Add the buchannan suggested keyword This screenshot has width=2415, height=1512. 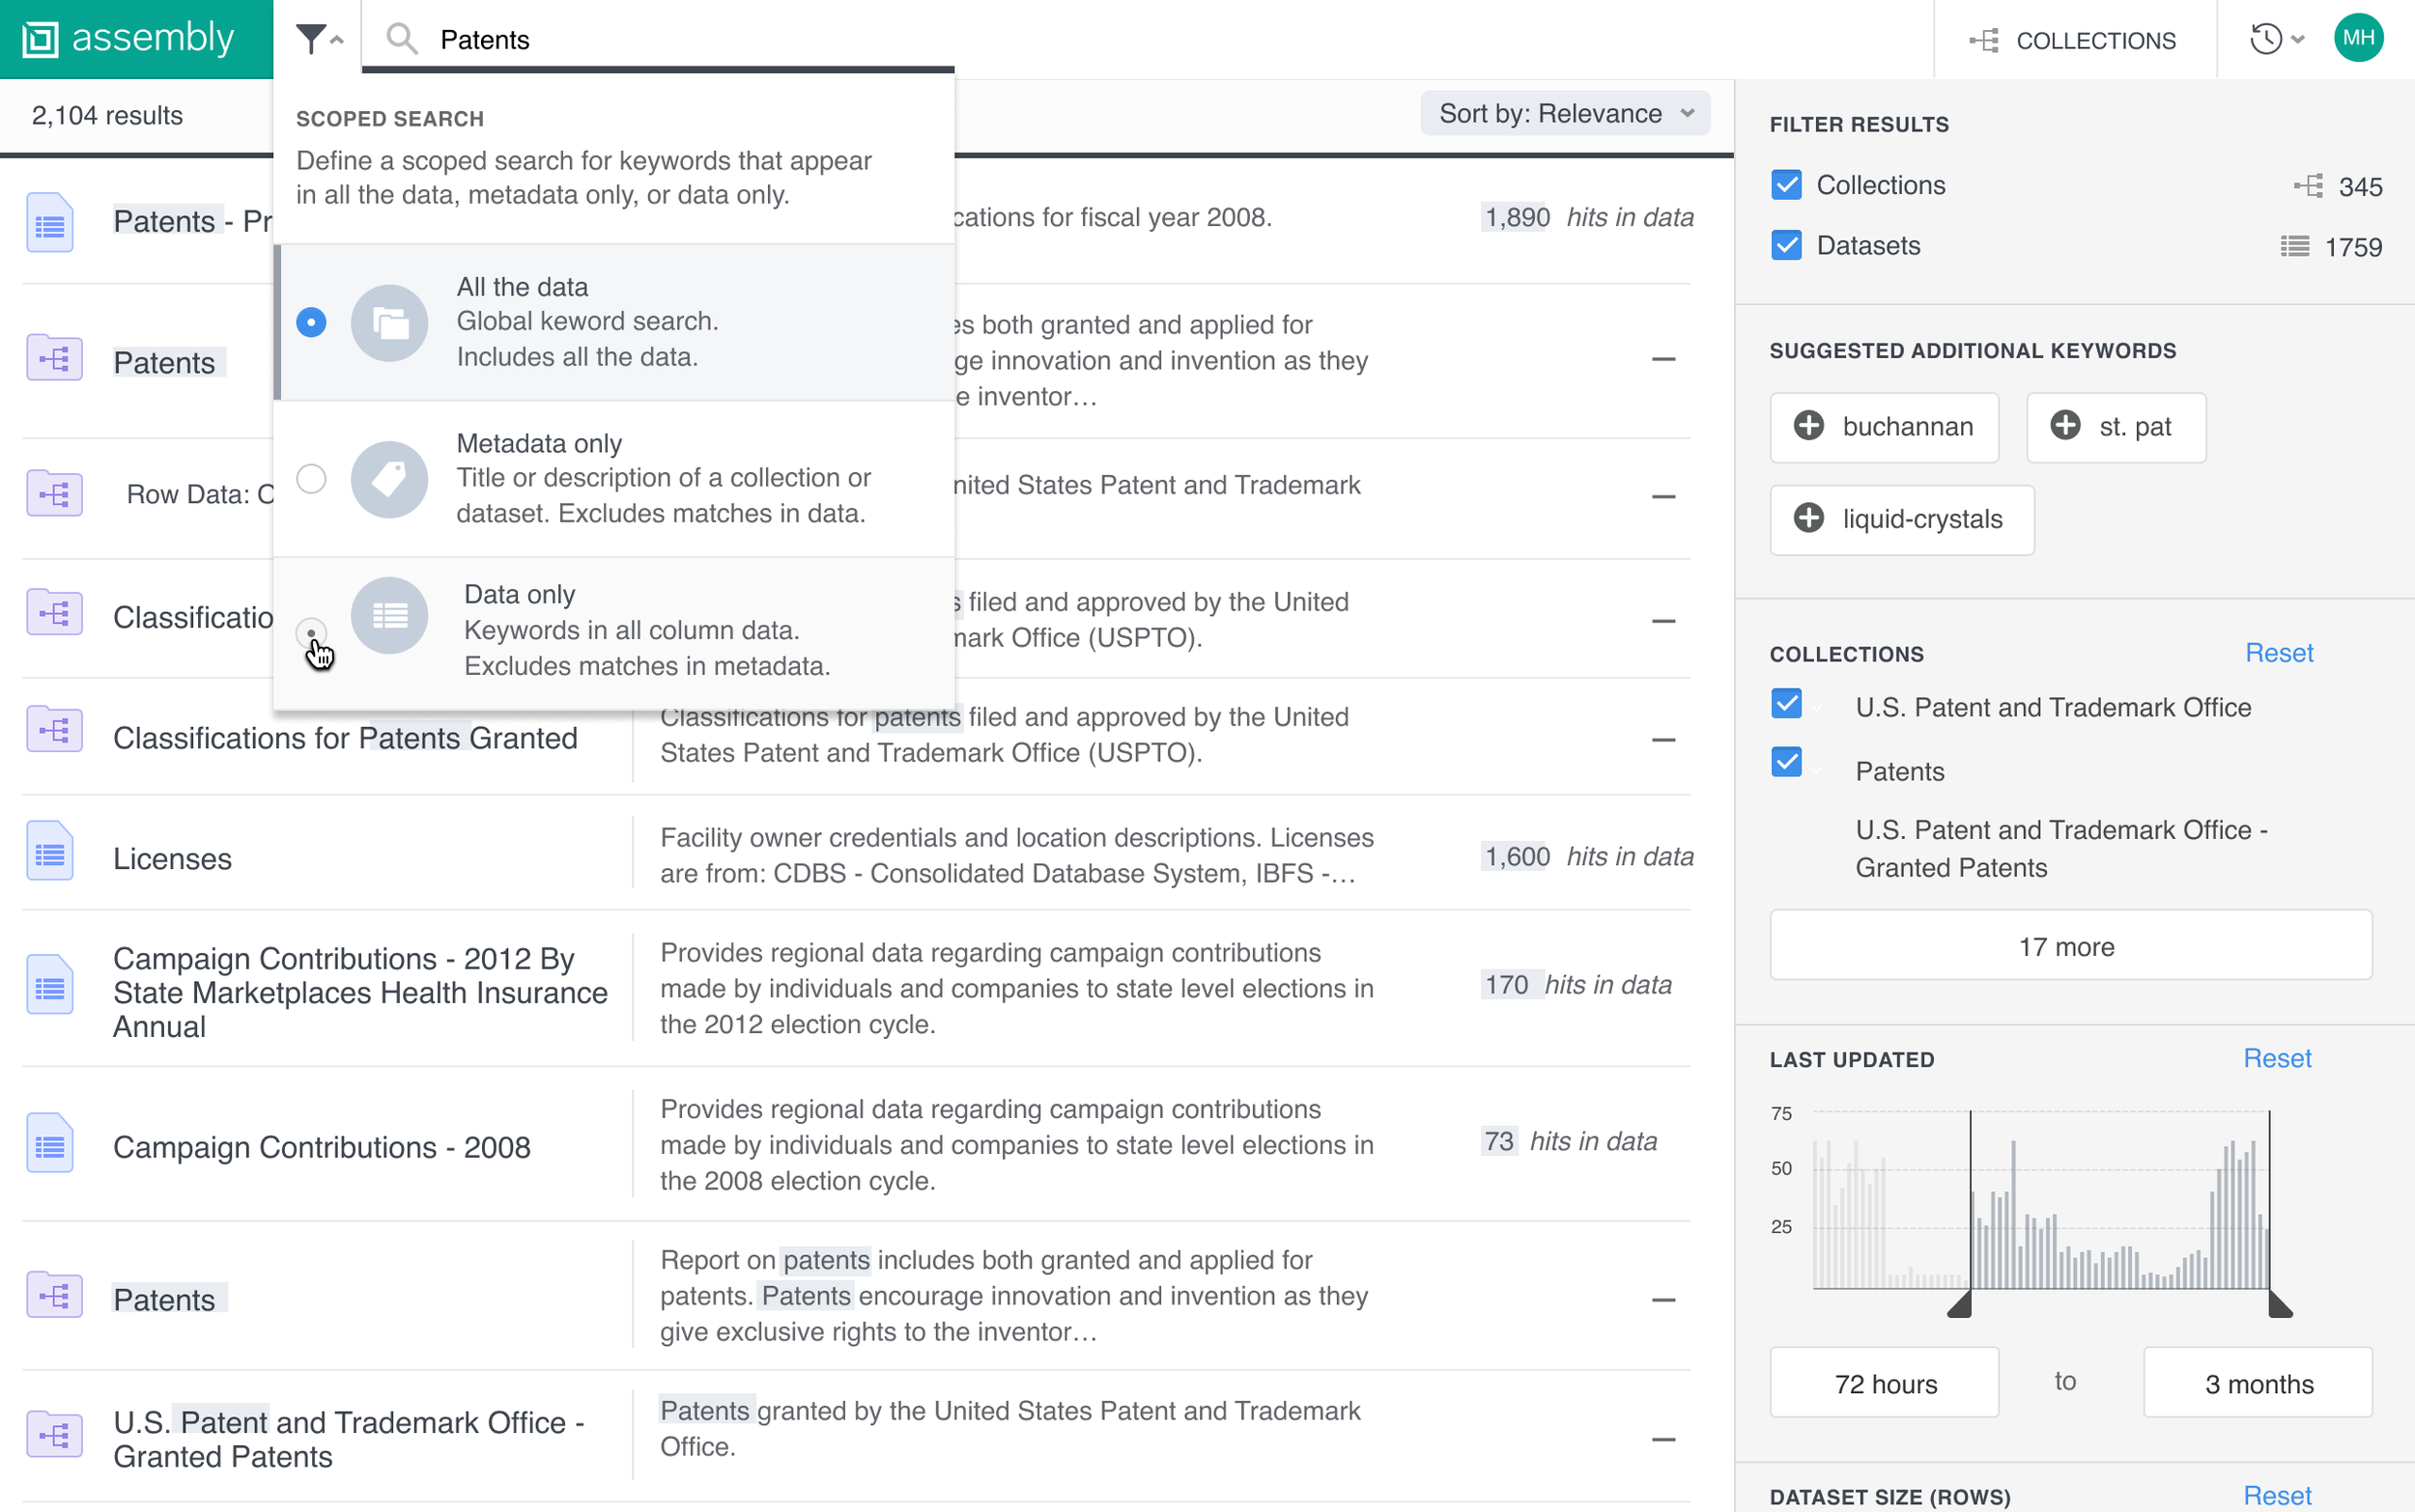coord(1884,427)
